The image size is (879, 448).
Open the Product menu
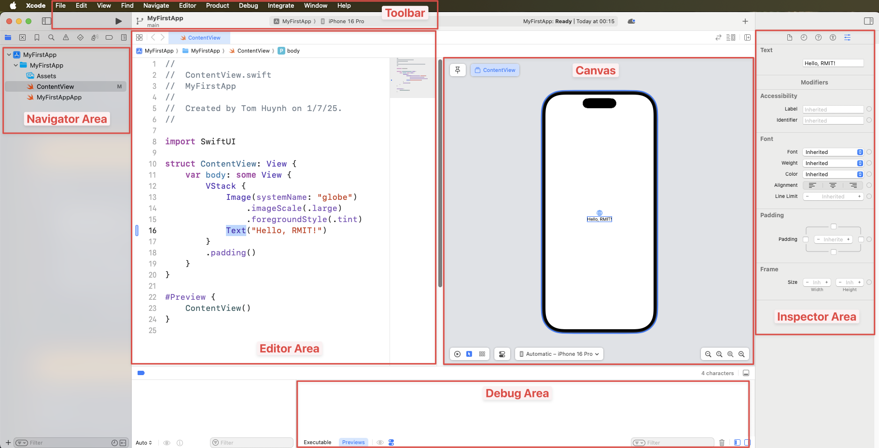point(217,5)
